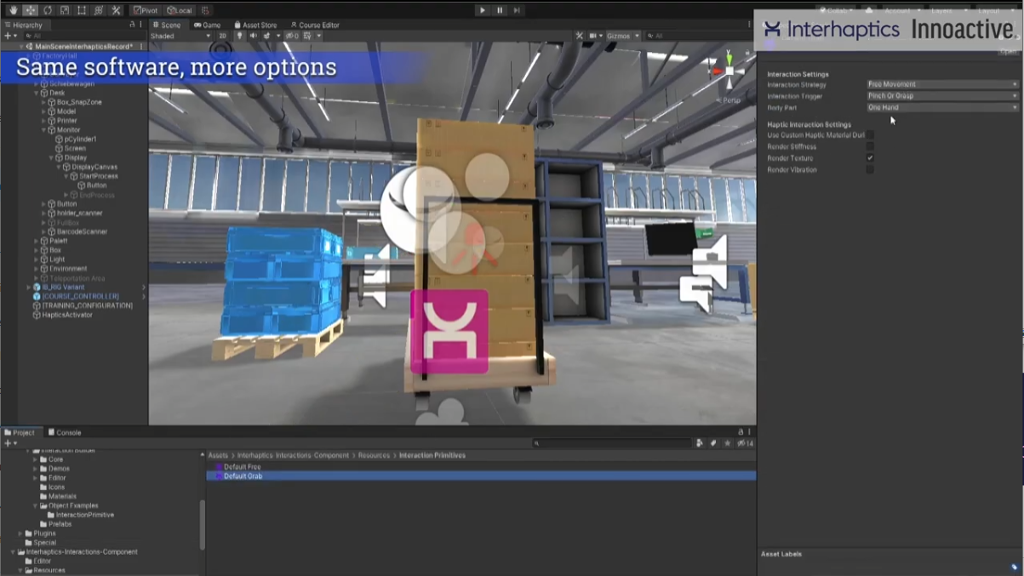Click favorites star icon in Project
Viewport: 1024px width, 576px height.
(728, 443)
